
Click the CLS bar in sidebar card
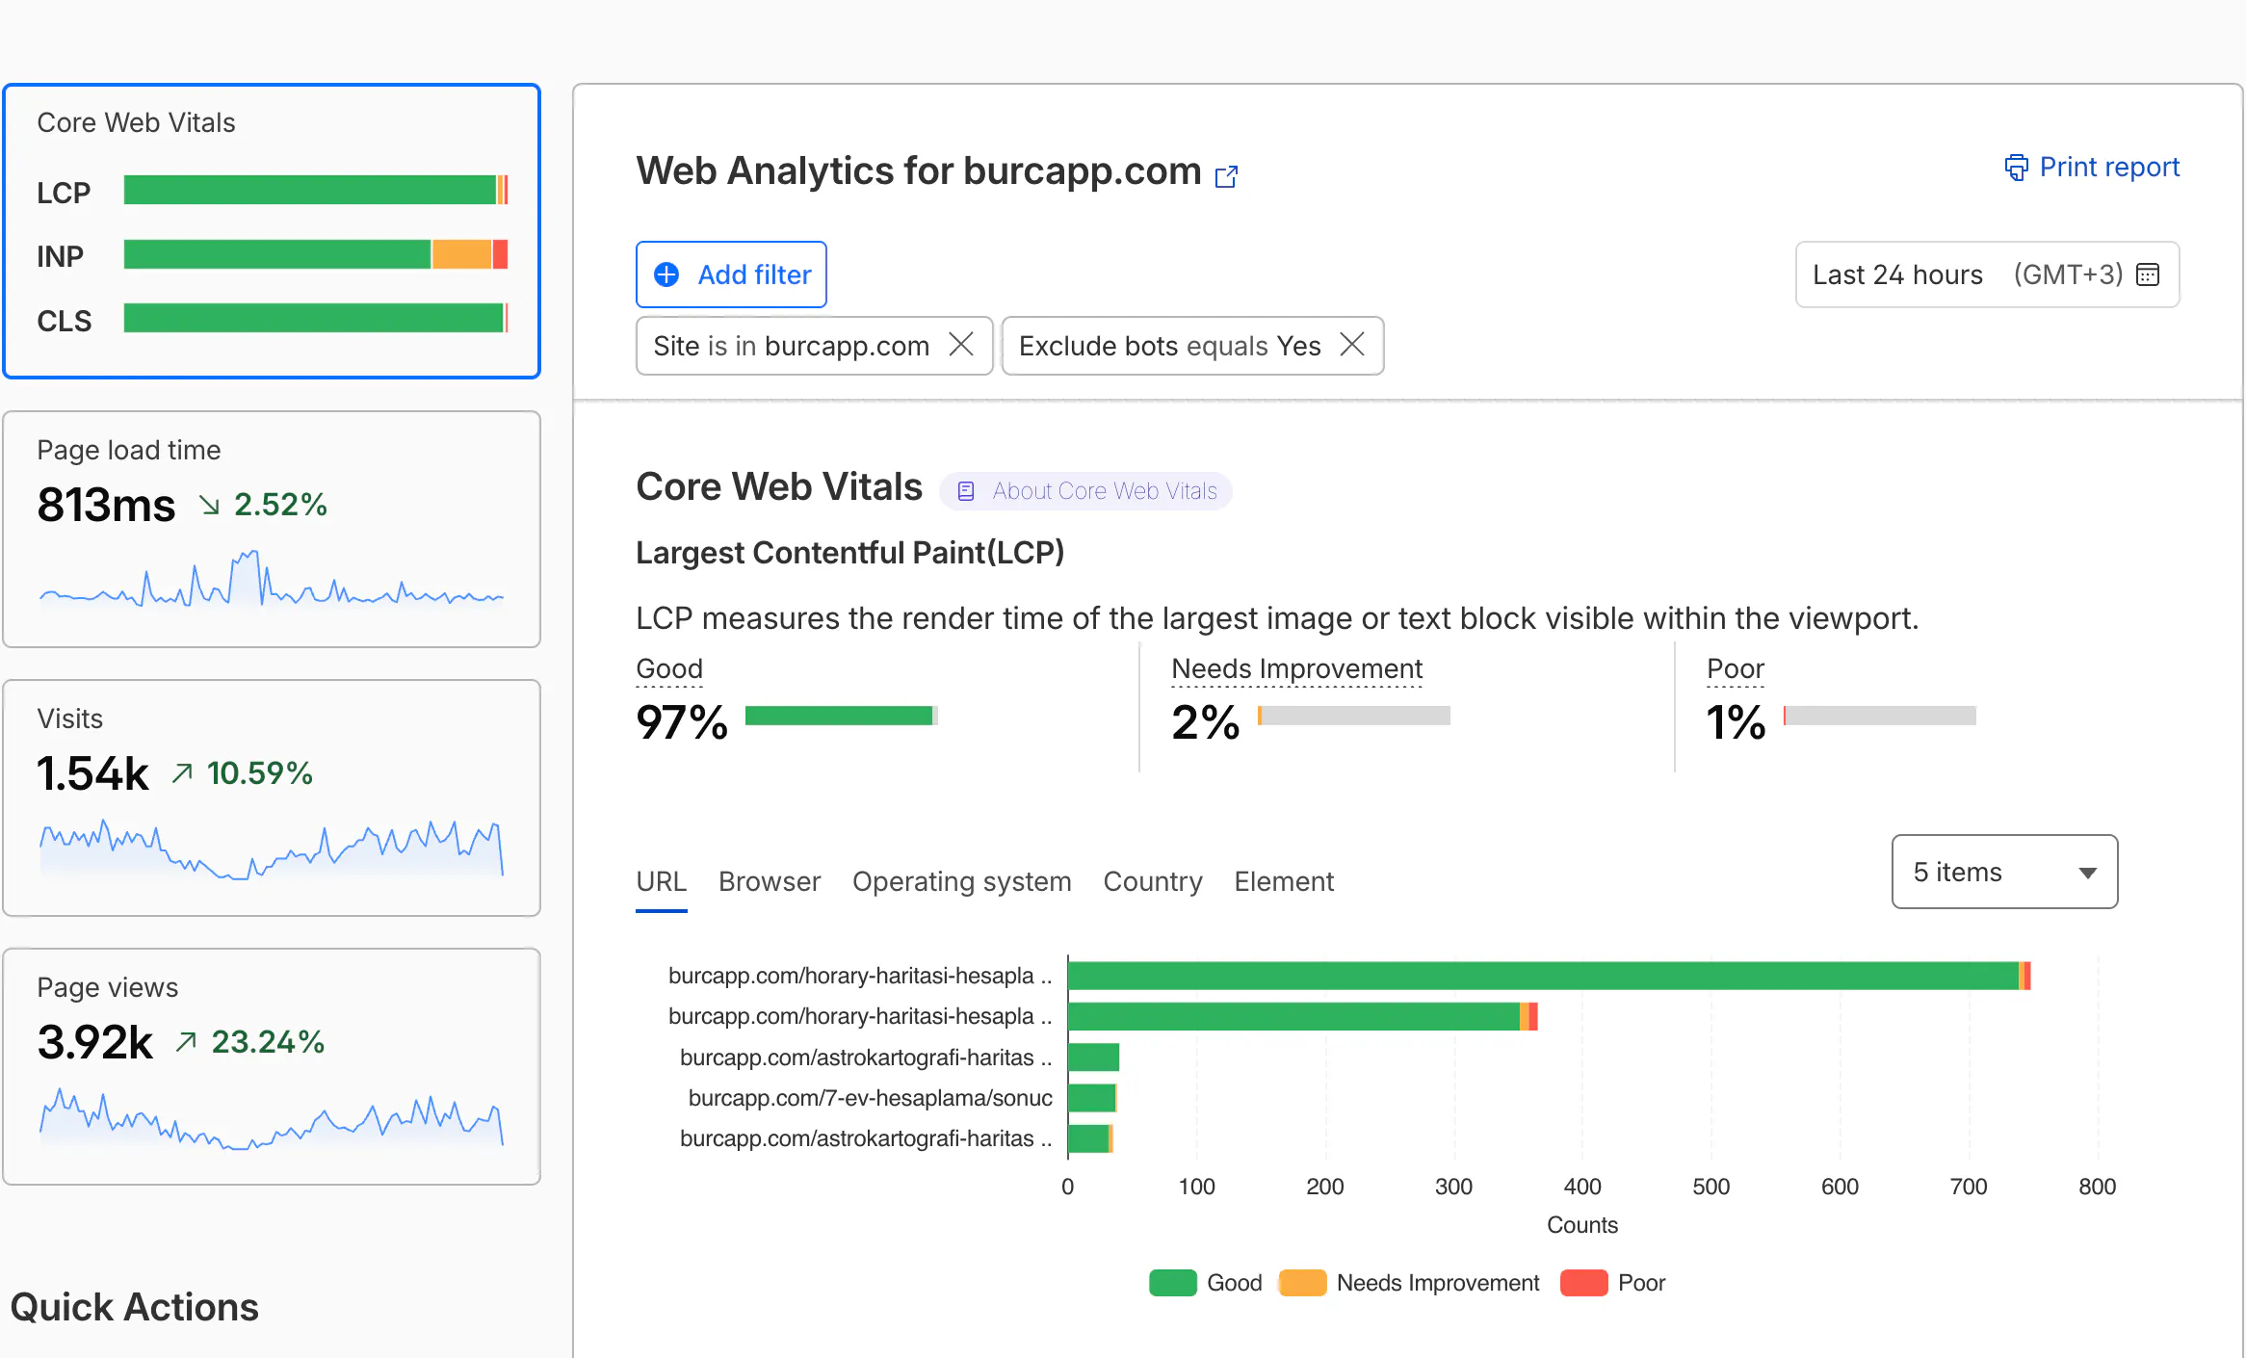coord(316,318)
